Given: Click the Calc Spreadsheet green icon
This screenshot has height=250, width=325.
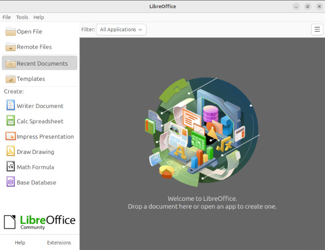Looking at the screenshot, I should (x=11, y=120).
